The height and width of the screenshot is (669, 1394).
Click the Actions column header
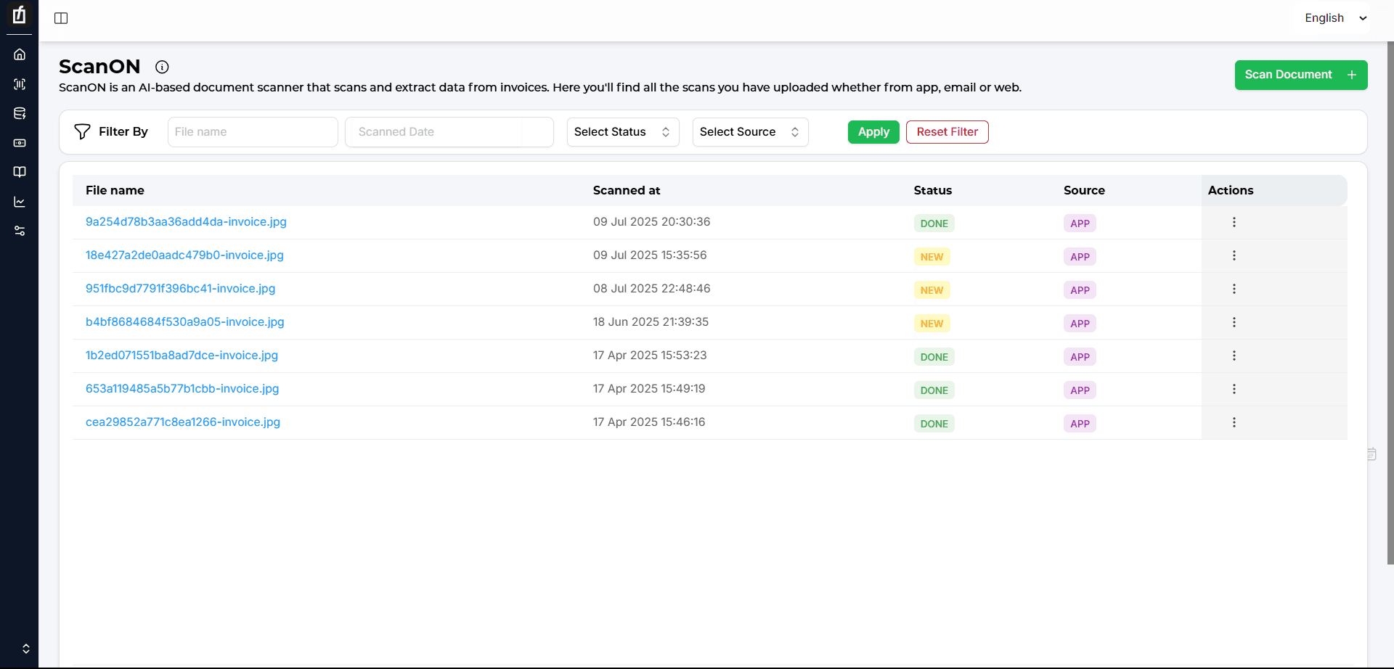tap(1231, 190)
